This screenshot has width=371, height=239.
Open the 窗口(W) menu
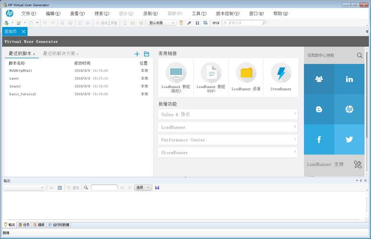pyautogui.click(x=256, y=13)
